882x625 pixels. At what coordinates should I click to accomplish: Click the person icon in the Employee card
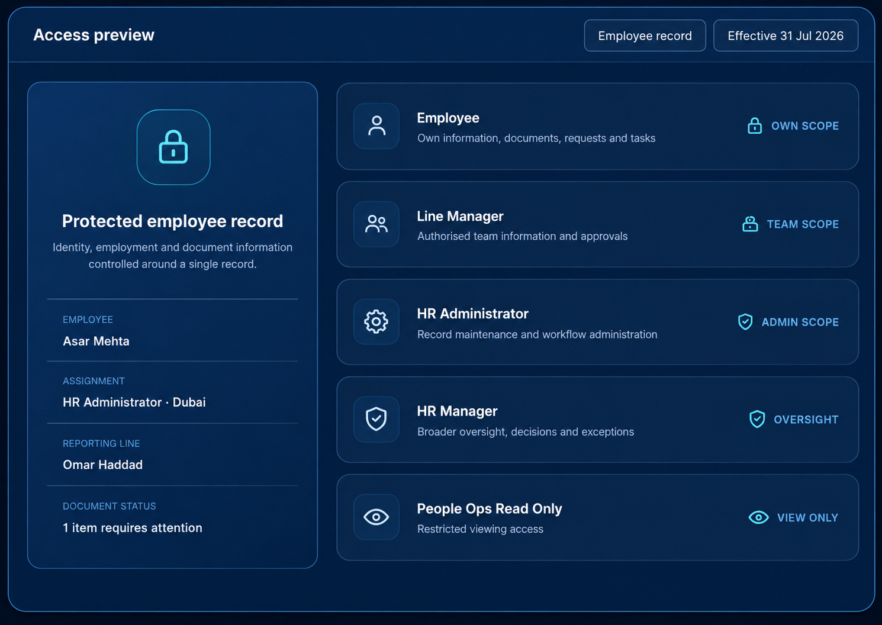coord(376,126)
